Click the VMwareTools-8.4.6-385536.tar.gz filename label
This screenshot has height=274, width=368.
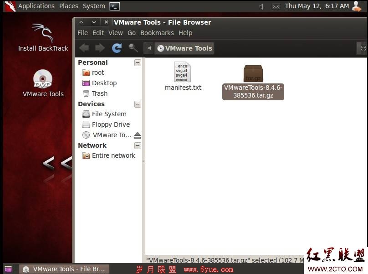click(x=253, y=92)
